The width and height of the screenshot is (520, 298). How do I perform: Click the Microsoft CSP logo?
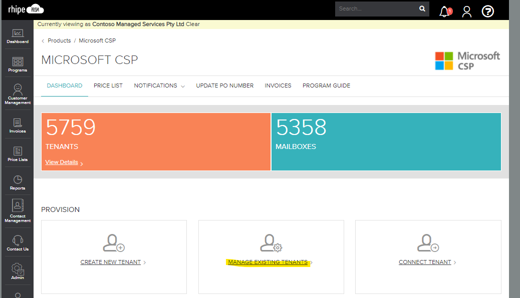point(467,60)
